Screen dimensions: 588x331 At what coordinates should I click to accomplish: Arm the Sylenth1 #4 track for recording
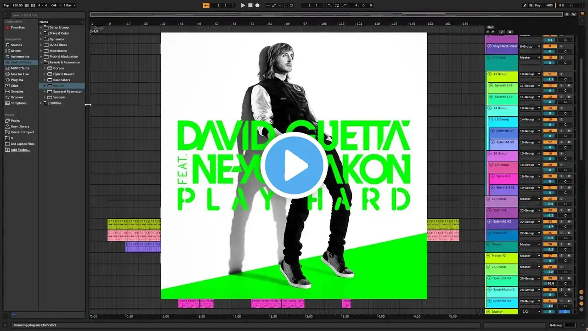click(x=569, y=278)
